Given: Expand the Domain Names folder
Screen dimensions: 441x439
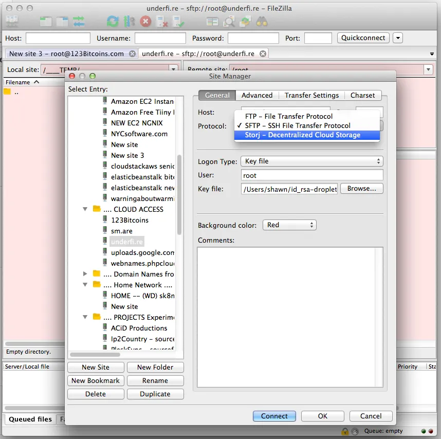Looking at the screenshot, I should (x=85, y=273).
